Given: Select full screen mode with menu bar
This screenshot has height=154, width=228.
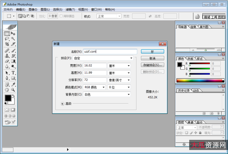Looking at the screenshot, I should 10,116.
